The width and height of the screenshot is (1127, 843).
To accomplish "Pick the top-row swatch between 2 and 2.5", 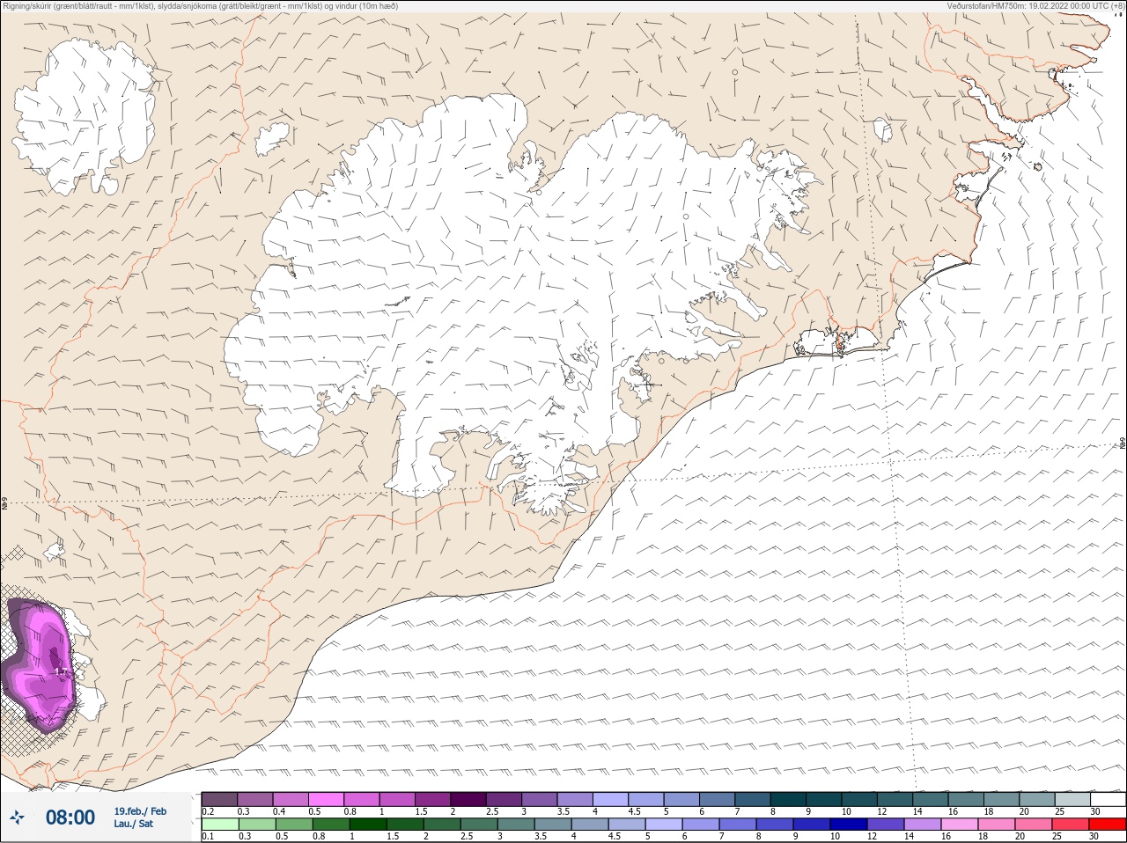I will click(x=468, y=799).
